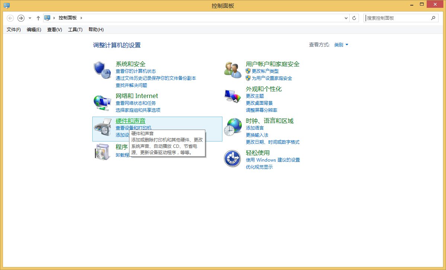Open the 查看(V) menu

pos(54,29)
